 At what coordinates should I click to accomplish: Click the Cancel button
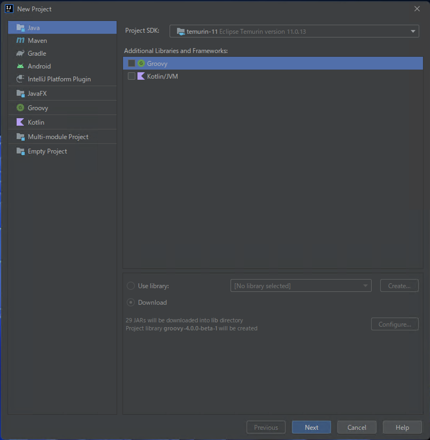[357, 427]
